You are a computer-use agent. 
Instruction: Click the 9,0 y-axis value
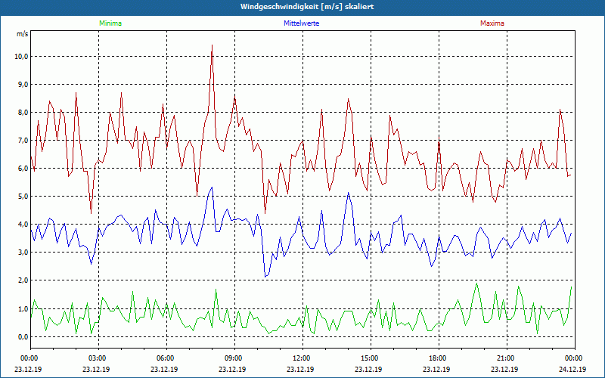click(x=23, y=85)
